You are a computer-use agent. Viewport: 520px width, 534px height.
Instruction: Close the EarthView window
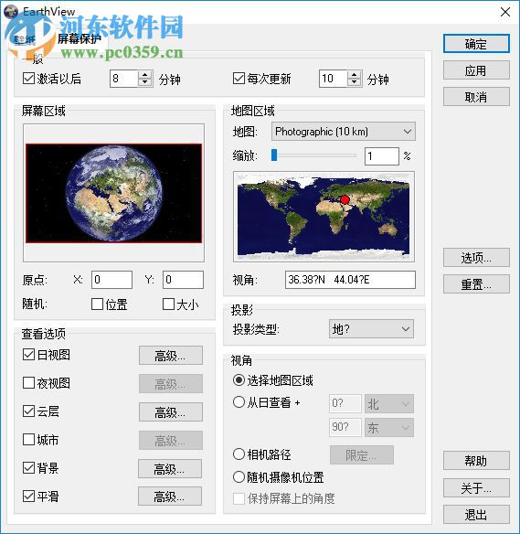pyautogui.click(x=505, y=12)
